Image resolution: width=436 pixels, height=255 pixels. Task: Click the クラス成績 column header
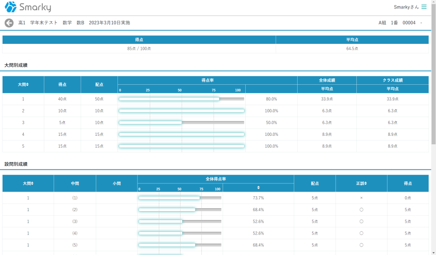click(393, 80)
